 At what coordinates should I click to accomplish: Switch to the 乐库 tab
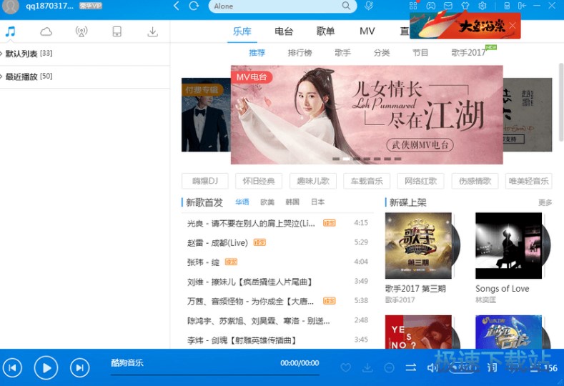242,31
